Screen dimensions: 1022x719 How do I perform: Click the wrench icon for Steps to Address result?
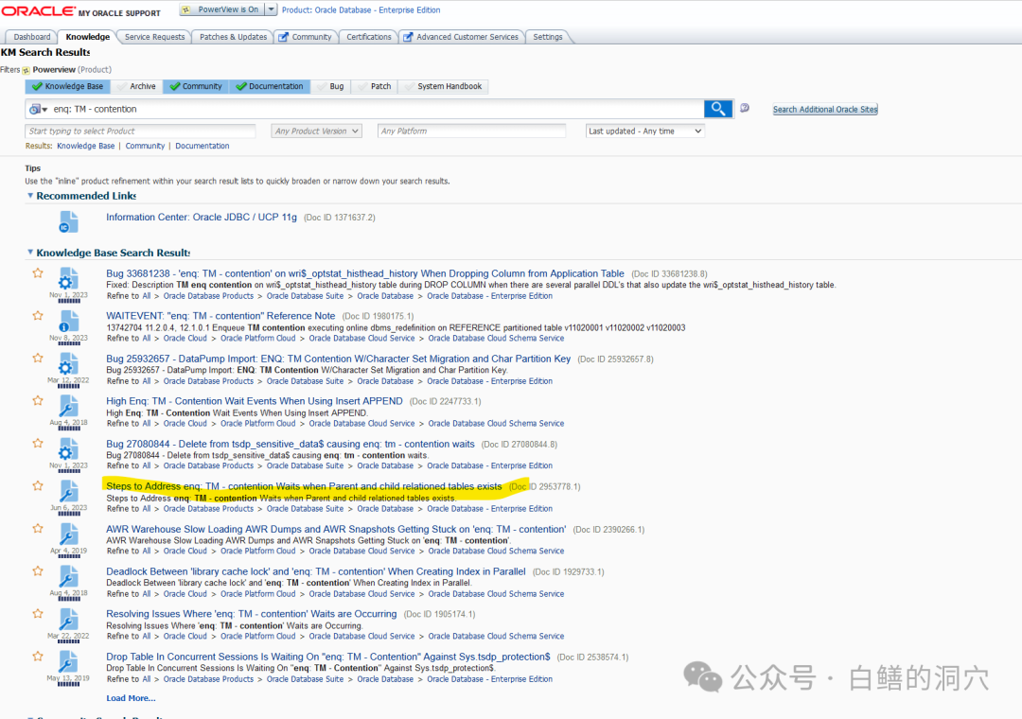point(68,492)
